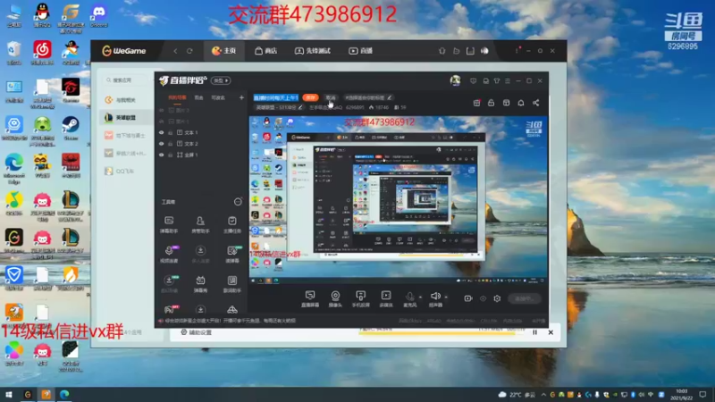This screenshot has width=715, height=402.
Task: Open WeGame 直播 live tab
Action: click(x=361, y=51)
